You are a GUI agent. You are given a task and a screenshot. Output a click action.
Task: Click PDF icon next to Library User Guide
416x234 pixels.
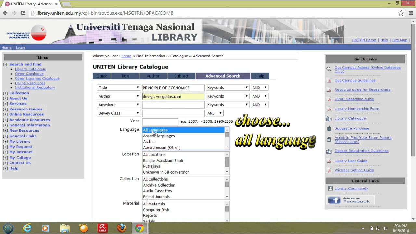click(329, 161)
